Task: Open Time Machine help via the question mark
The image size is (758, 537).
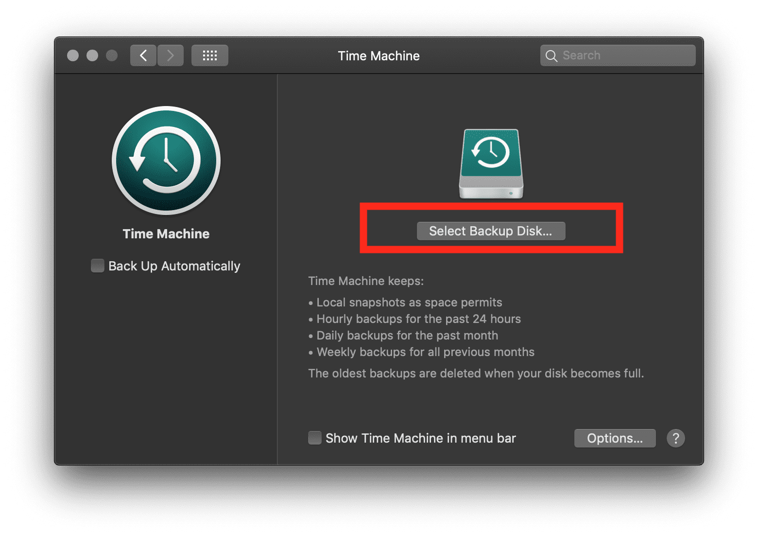Action: click(675, 438)
